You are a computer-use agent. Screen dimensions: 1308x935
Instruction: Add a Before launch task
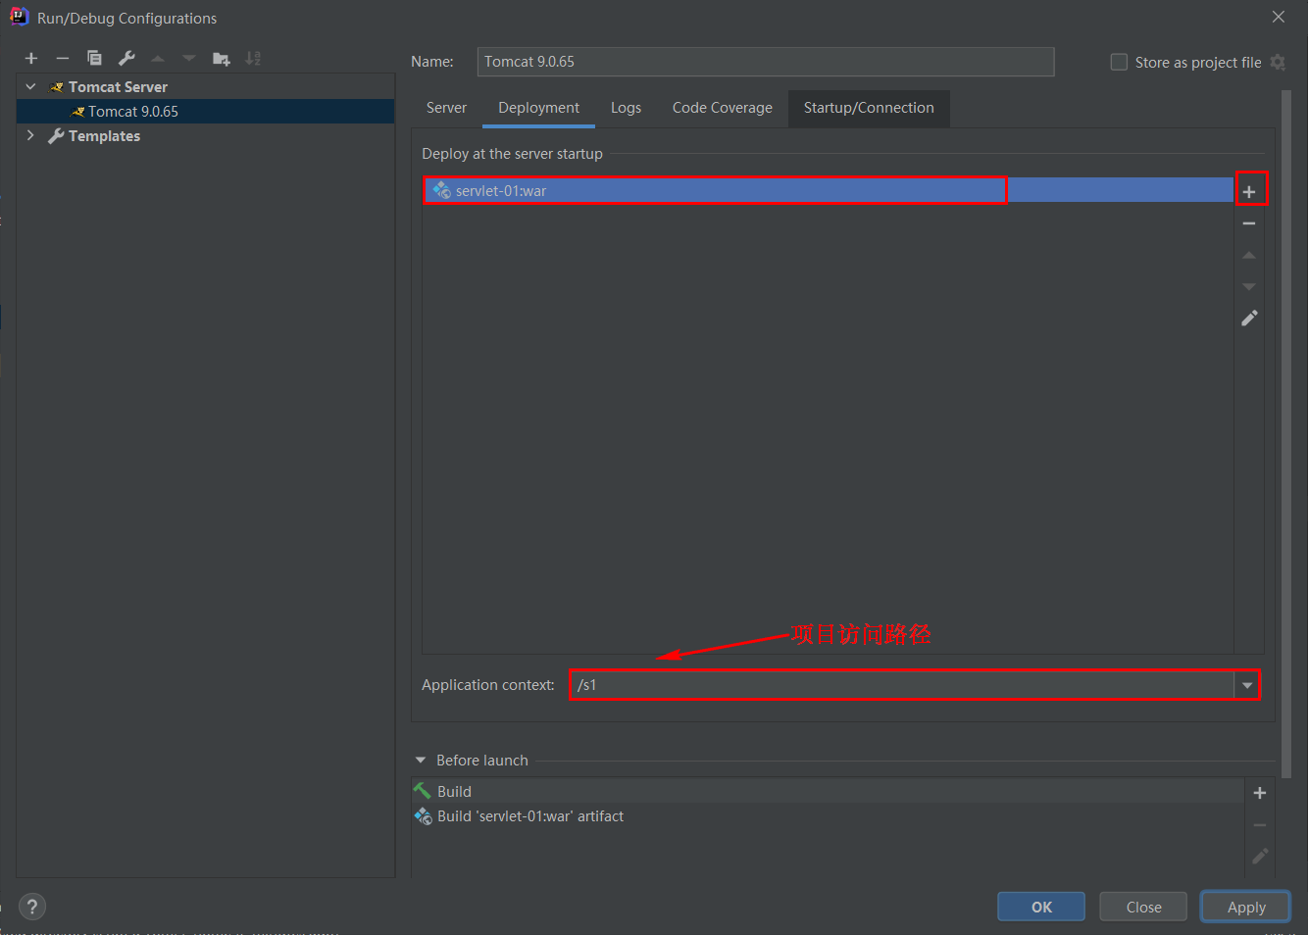[1260, 793]
